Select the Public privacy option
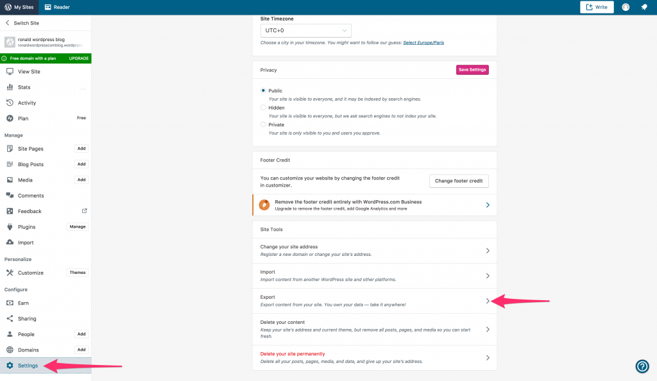The image size is (657, 381). 263,90
